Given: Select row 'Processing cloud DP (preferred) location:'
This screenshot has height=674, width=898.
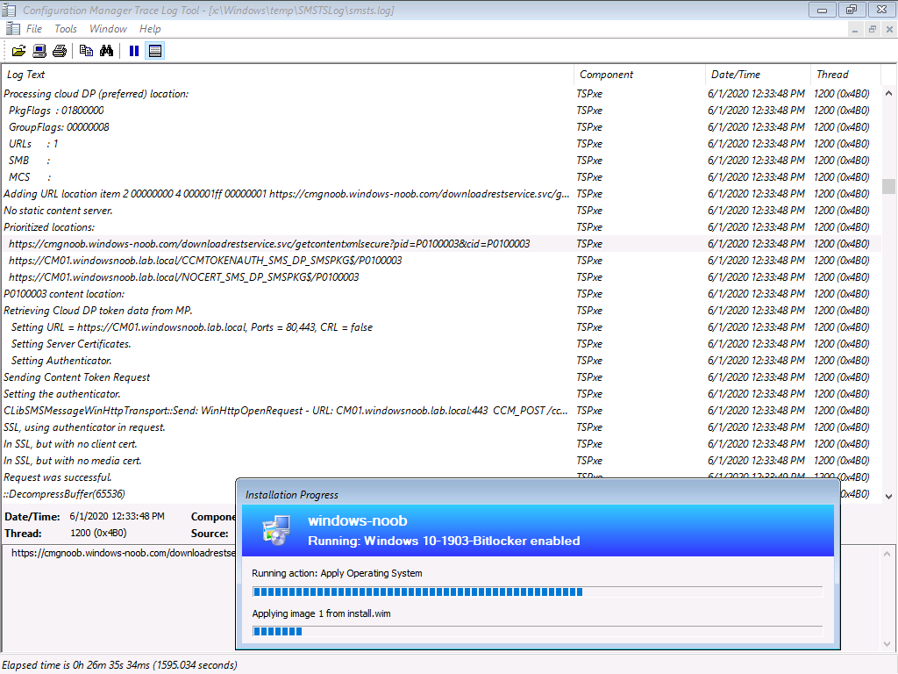Looking at the screenshot, I should tap(441, 94).
